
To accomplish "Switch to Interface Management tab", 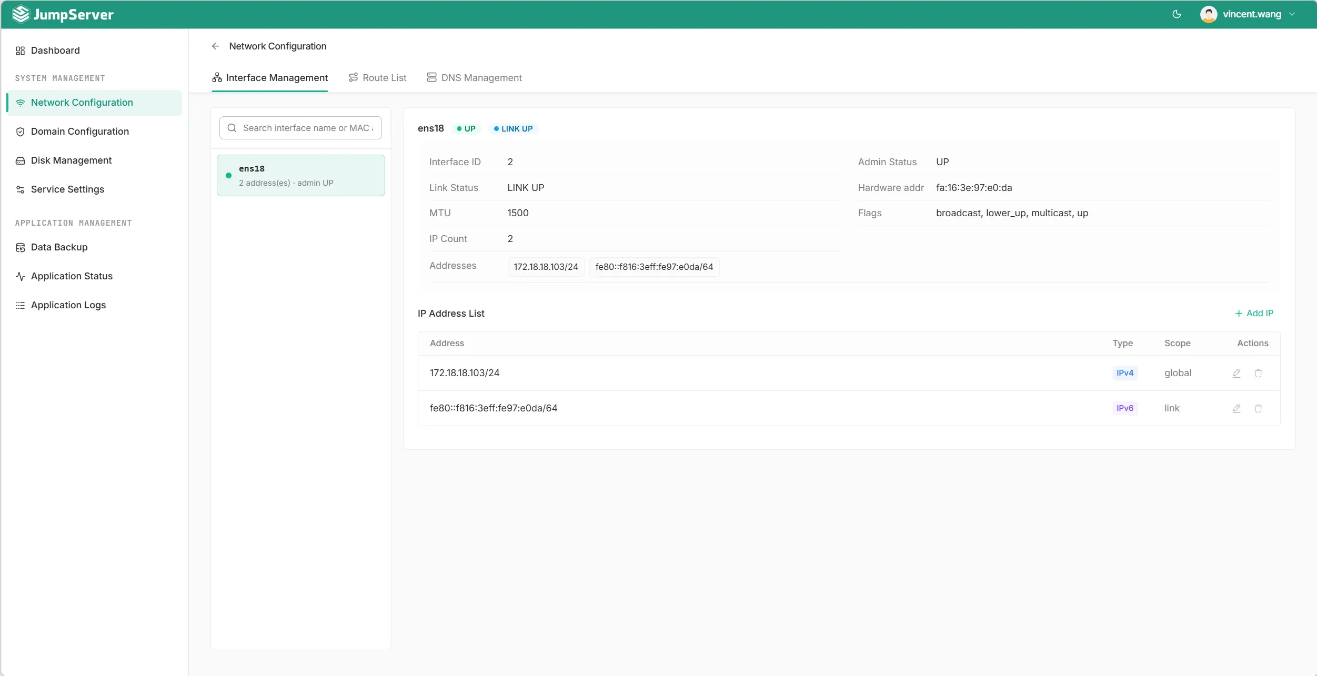I will pyautogui.click(x=269, y=78).
